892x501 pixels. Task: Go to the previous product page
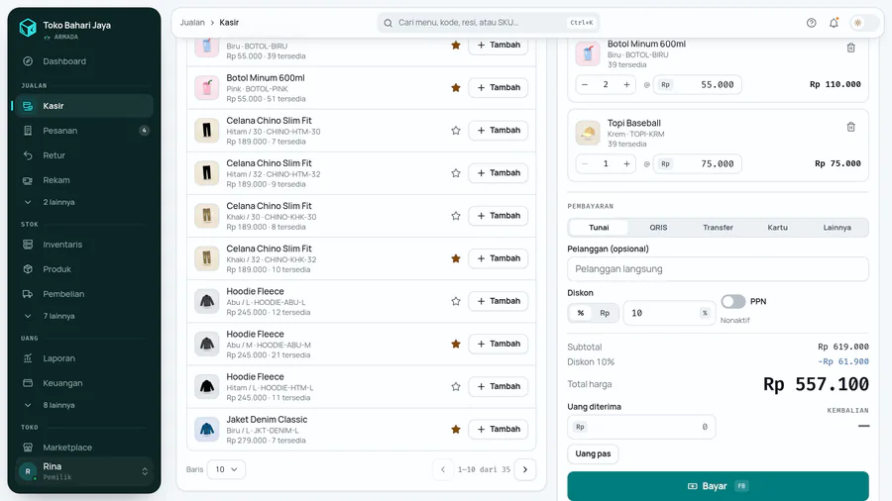(x=443, y=469)
